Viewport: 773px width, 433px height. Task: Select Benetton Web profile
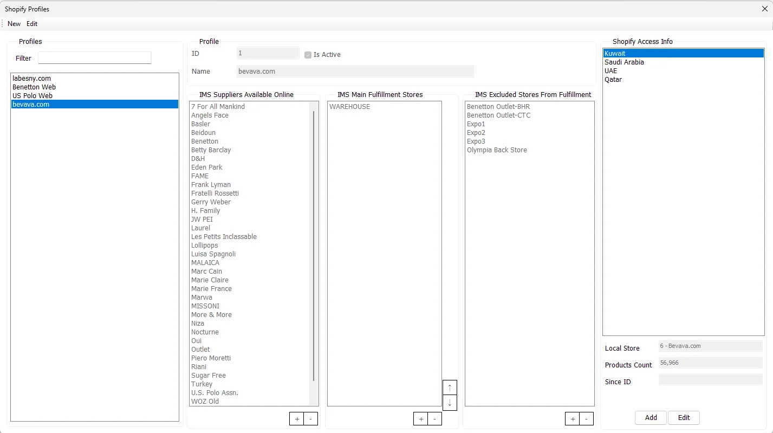(95, 87)
